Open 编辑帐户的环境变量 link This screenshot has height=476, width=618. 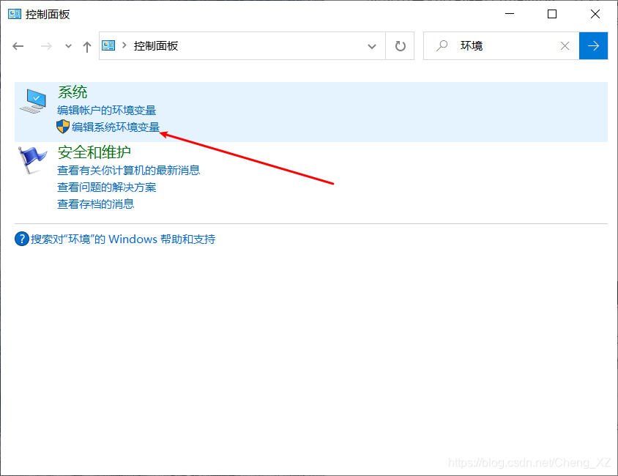point(106,111)
